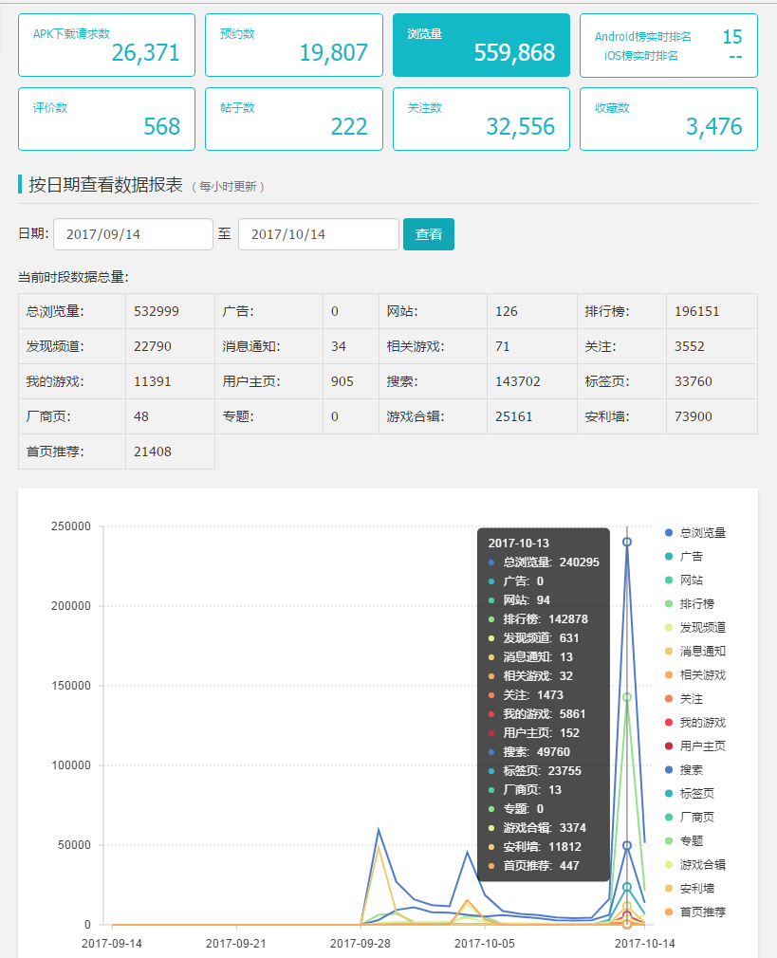This screenshot has height=958, width=777.
Task: Select the 评价数 568 card
Action: (107, 120)
